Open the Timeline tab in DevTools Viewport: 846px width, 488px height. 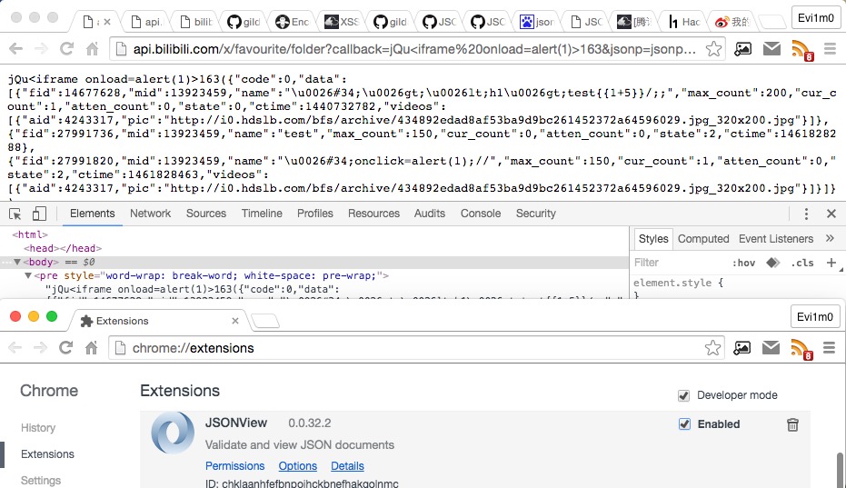pos(262,214)
